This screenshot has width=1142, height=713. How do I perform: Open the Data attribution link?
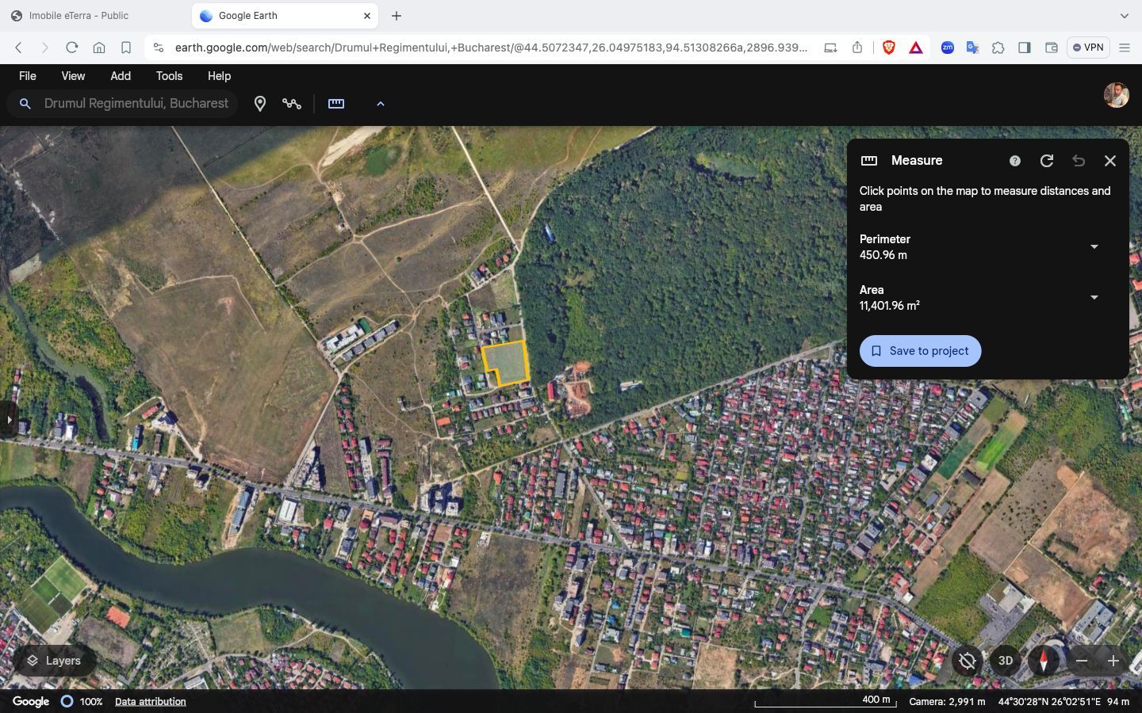pos(149,701)
